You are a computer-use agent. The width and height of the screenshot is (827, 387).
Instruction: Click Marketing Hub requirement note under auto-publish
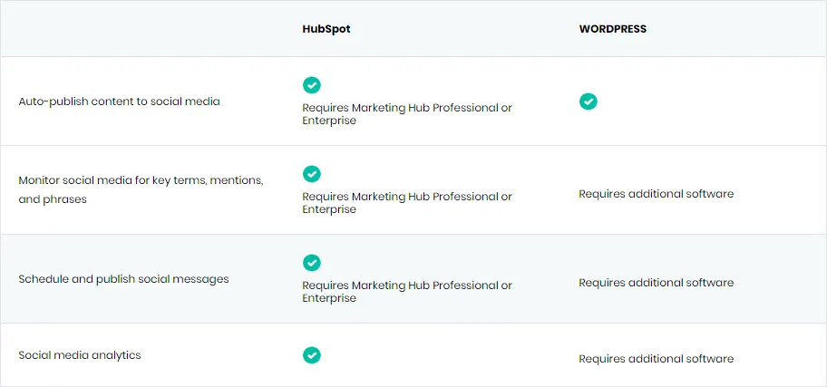click(407, 114)
